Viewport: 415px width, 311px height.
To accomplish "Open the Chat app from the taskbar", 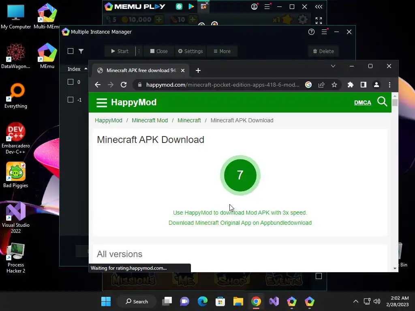I will [185, 301].
